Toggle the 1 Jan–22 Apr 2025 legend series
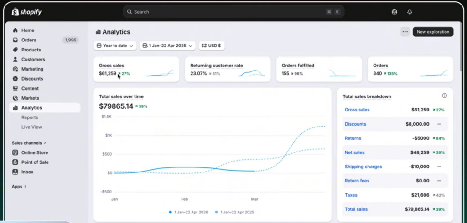This screenshot has height=223, width=467. (x=234, y=212)
